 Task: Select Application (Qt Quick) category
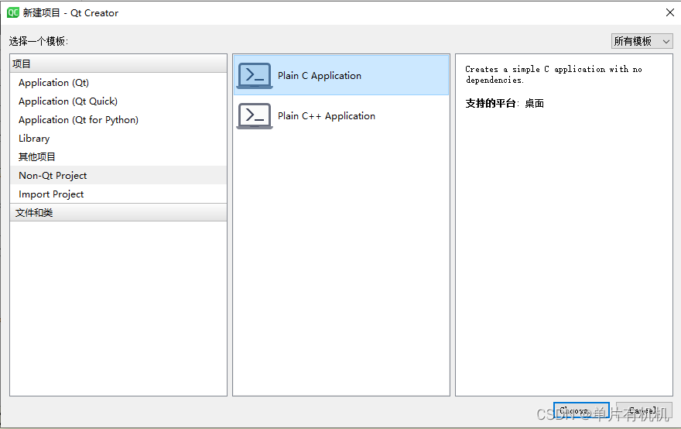pyautogui.click(x=118, y=101)
